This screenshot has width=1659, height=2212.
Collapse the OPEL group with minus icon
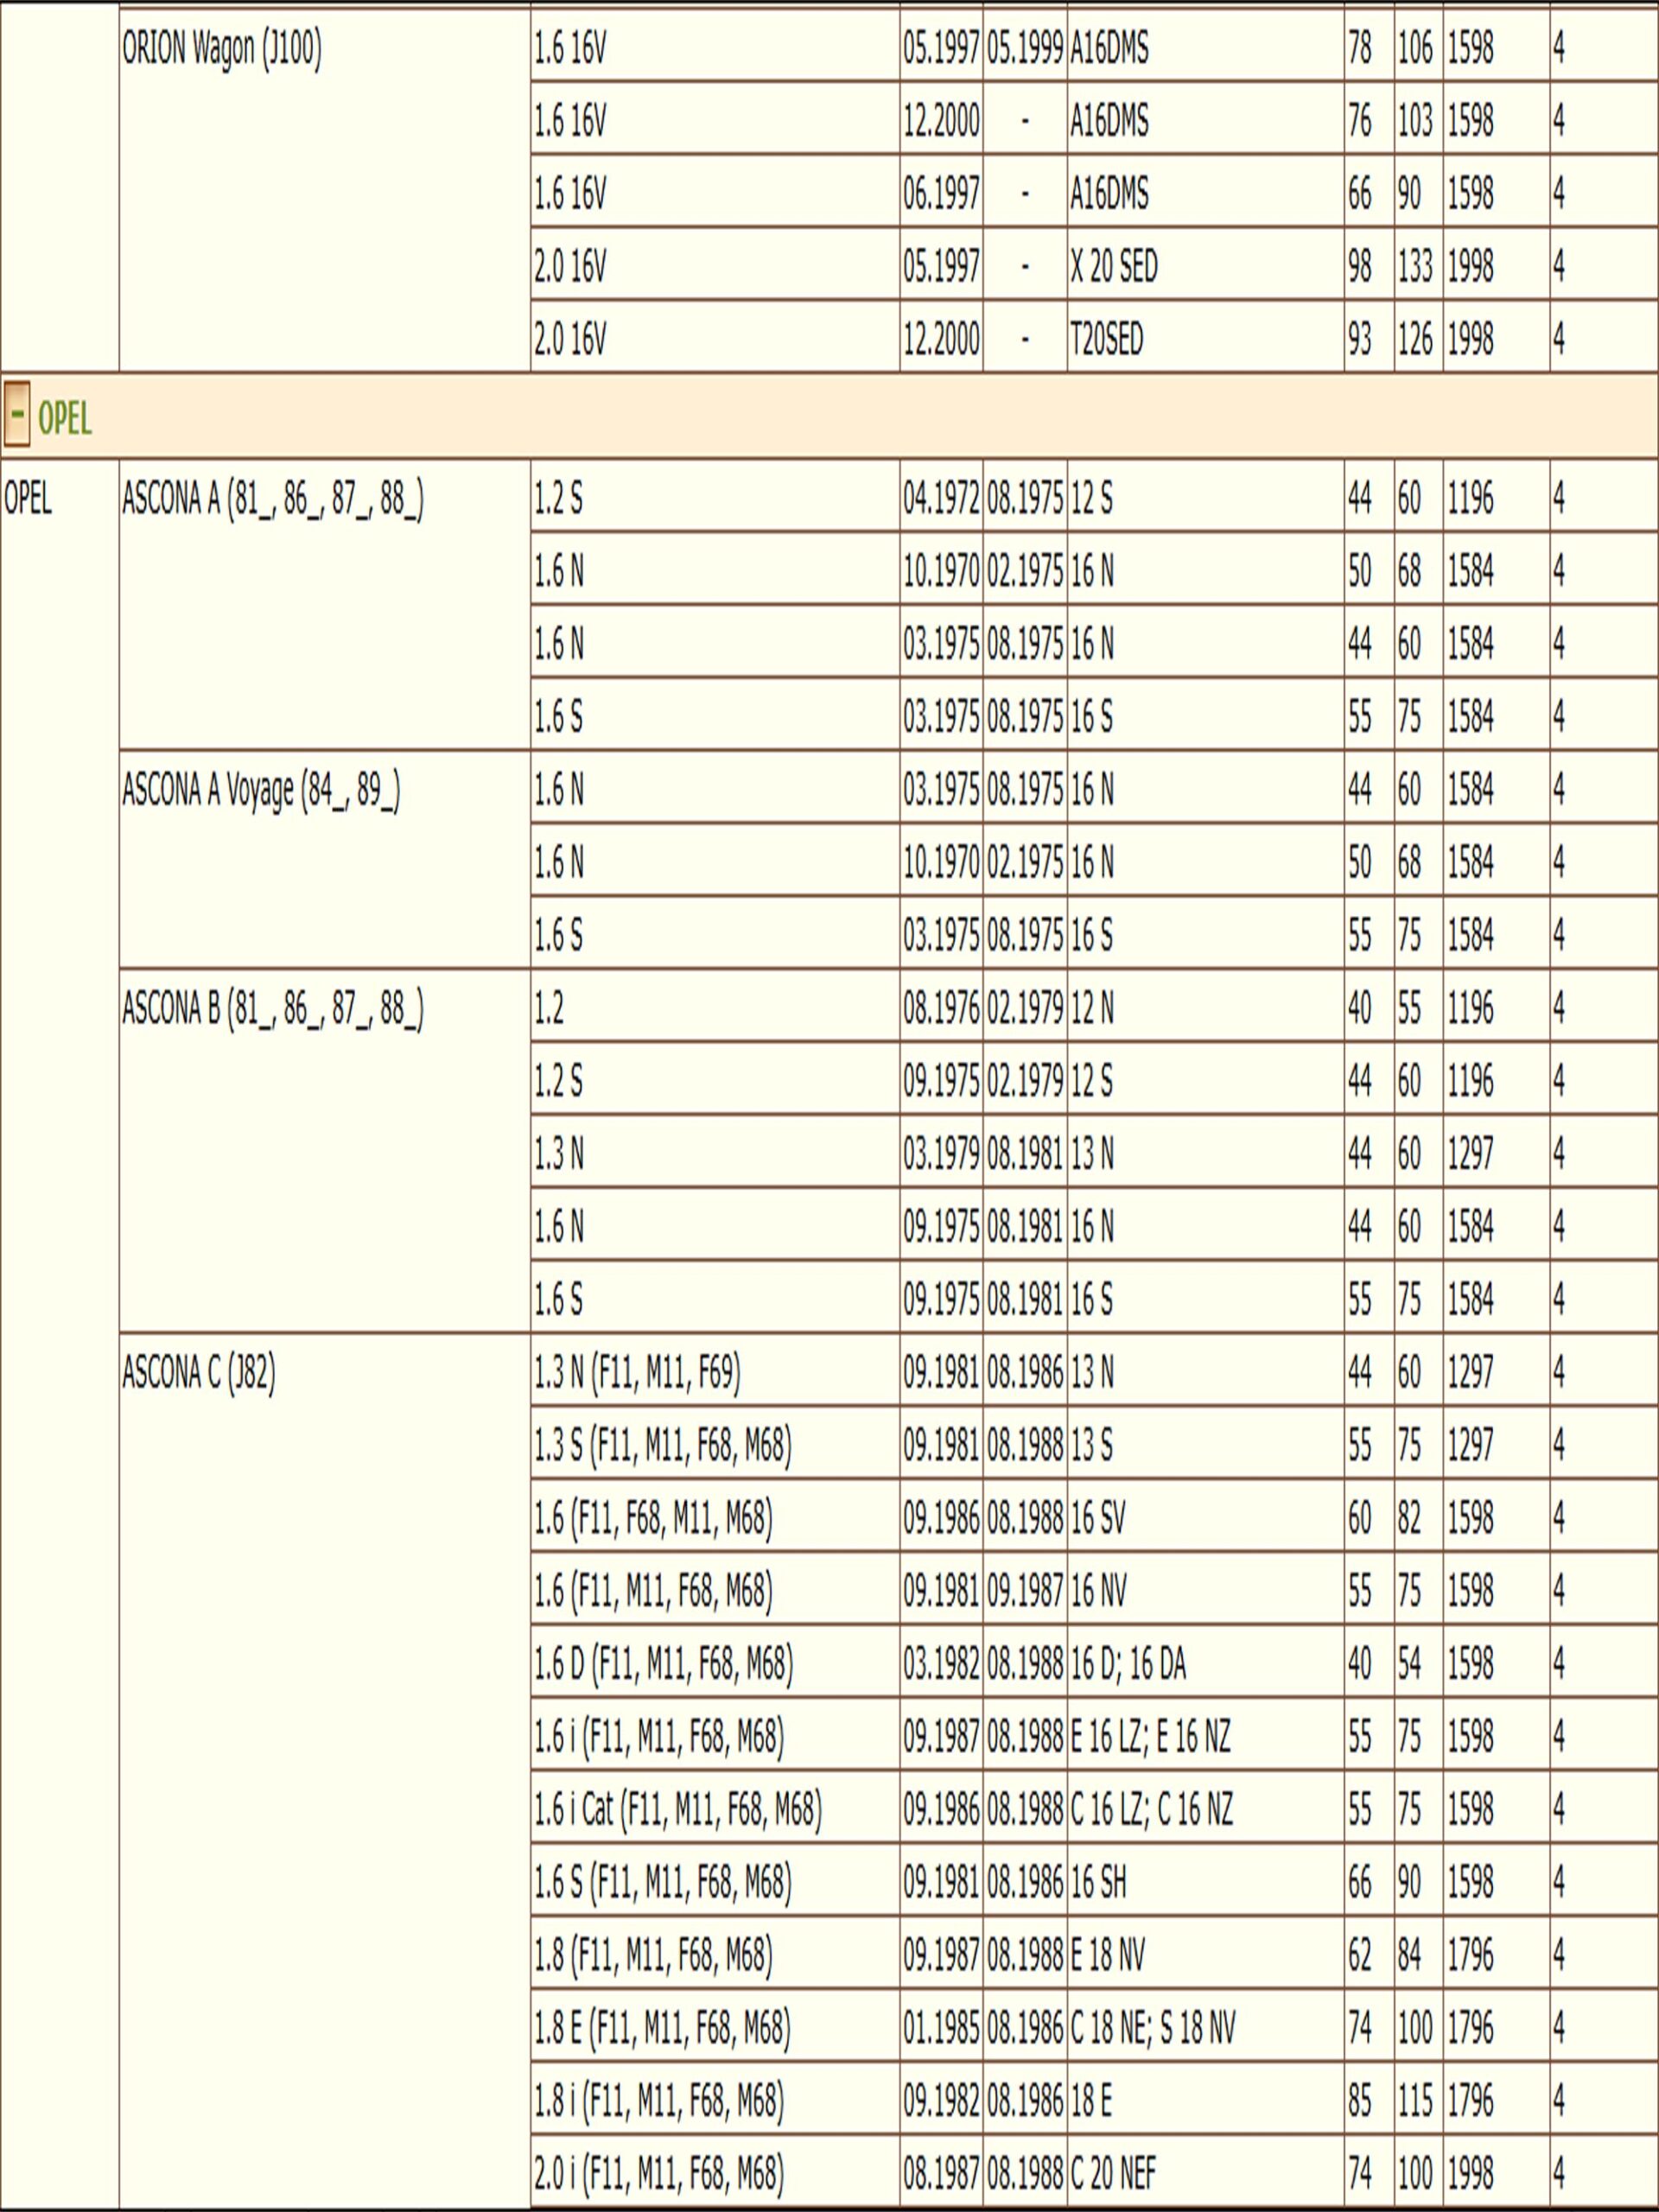[x=17, y=415]
